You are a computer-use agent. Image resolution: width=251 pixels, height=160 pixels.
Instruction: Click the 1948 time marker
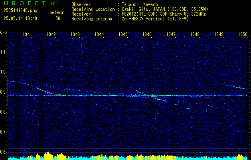pos(195,34)
